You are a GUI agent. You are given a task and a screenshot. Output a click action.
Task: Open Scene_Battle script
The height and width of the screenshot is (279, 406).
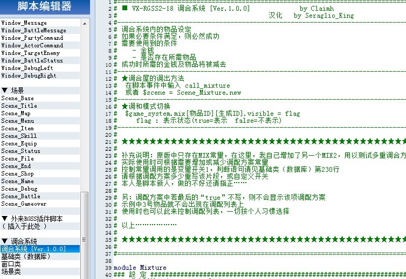40,196
